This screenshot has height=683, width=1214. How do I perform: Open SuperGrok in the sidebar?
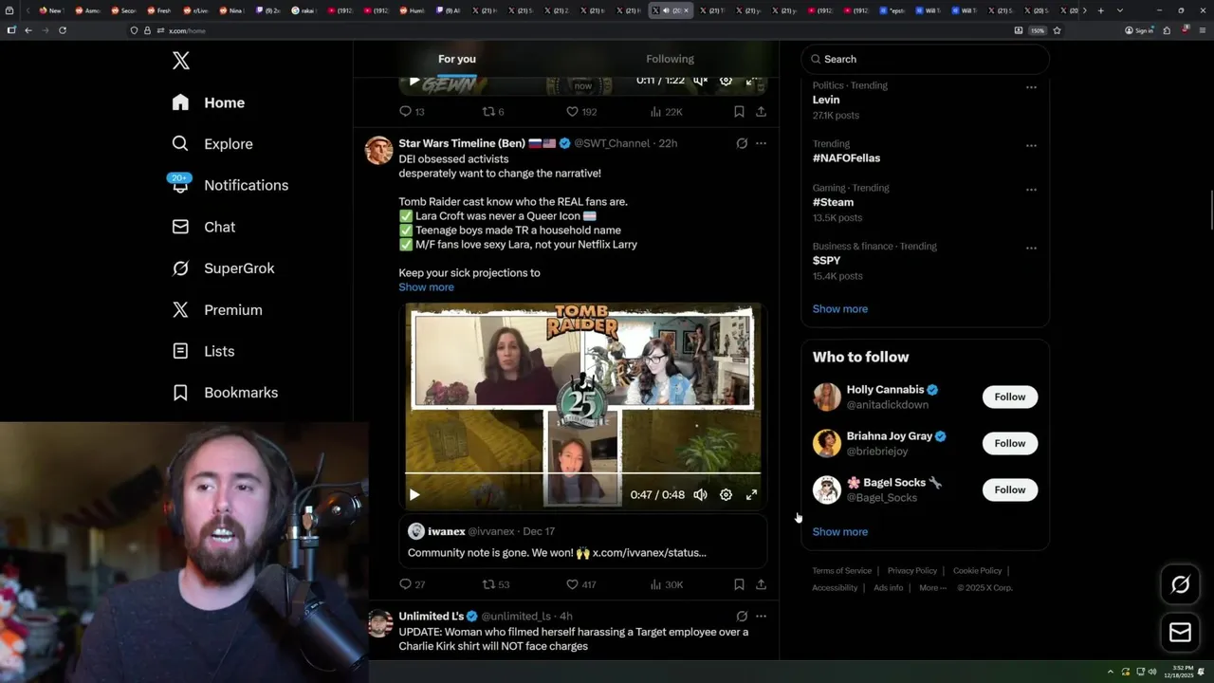point(223,268)
